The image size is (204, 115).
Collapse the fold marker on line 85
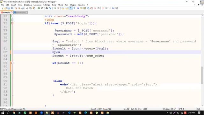pos(12,63)
